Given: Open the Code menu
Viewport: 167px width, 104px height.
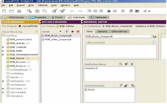Looking at the screenshot, I should click(54, 5).
